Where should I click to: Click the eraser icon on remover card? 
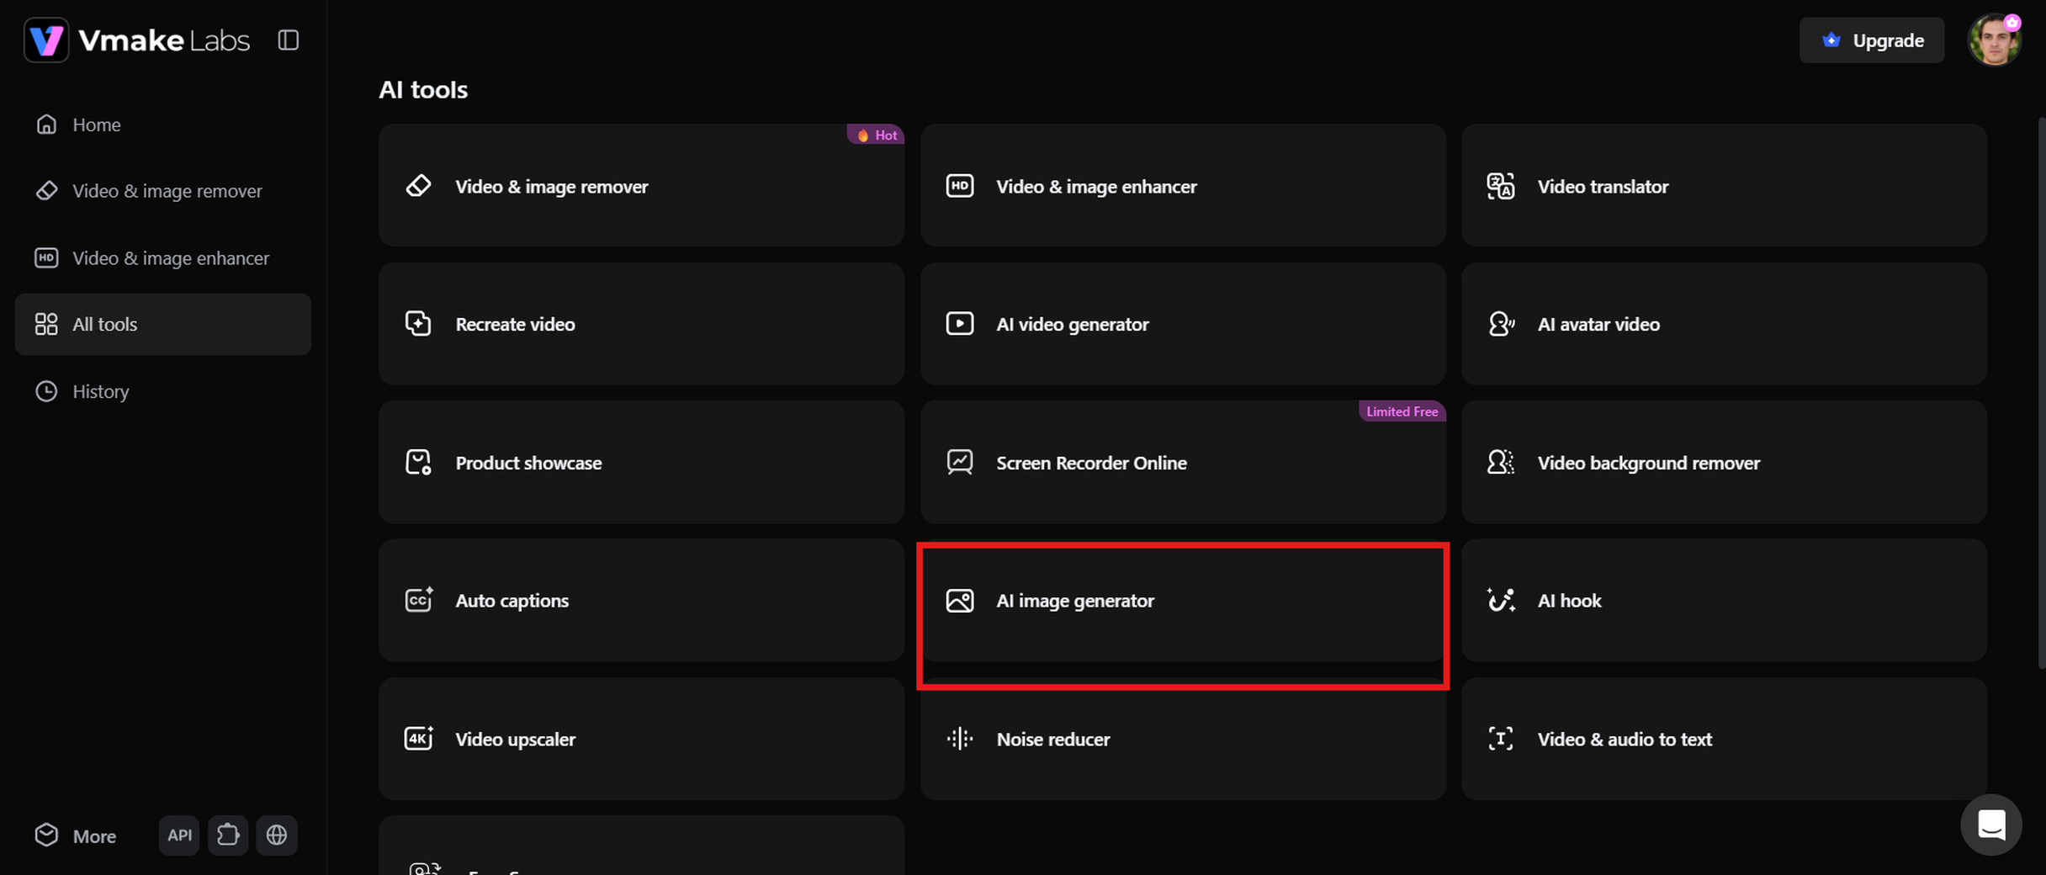pos(418,185)
